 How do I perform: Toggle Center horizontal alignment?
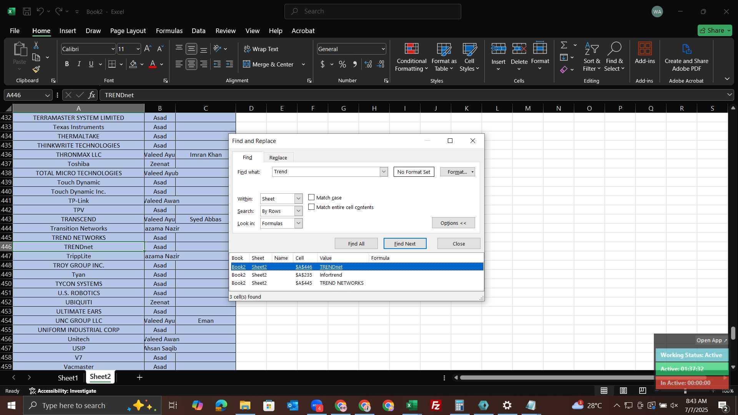[191, 64]
